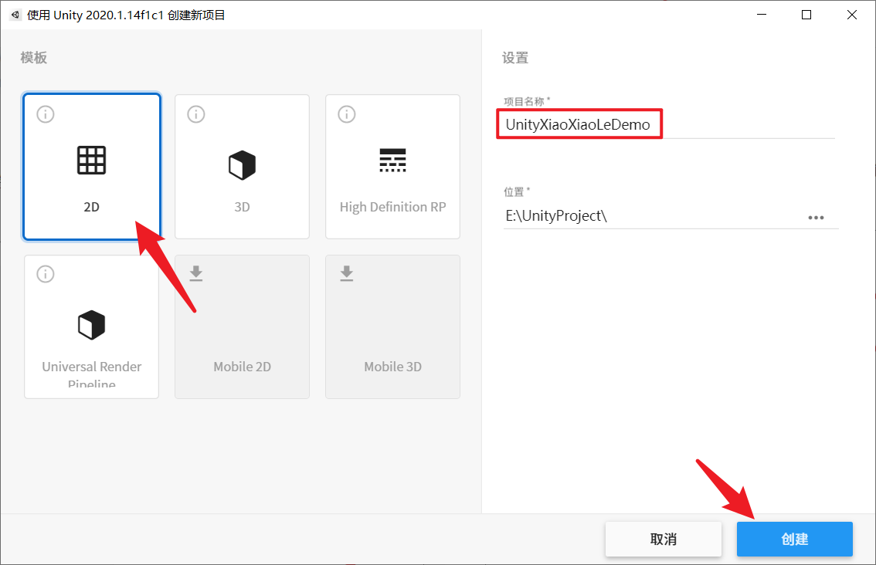Click the Universal Render Pipeline cube icon
The width and height of the screenshot is (876, 565).
tap(92, 325)
